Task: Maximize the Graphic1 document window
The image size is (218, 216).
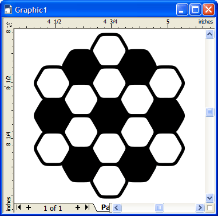Action: (x=195, y=9)
